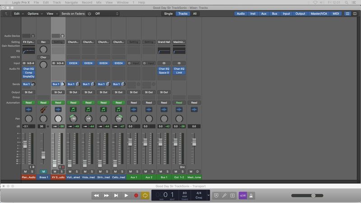Solo the XV S...udio channel strip

(x=61, y=171)
